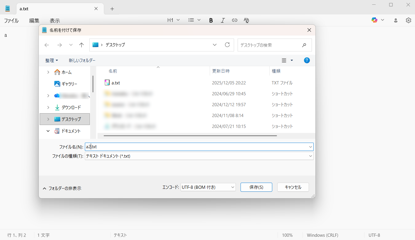Screen dimensions: 415x240
Task: Refresh the デスクトップ folder view
Action: tap(227, 45)
